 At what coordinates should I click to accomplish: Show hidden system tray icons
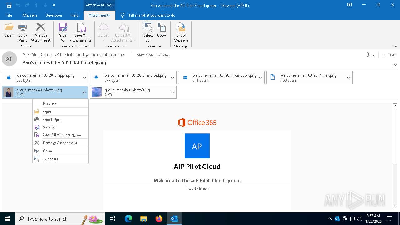[330, 219]
